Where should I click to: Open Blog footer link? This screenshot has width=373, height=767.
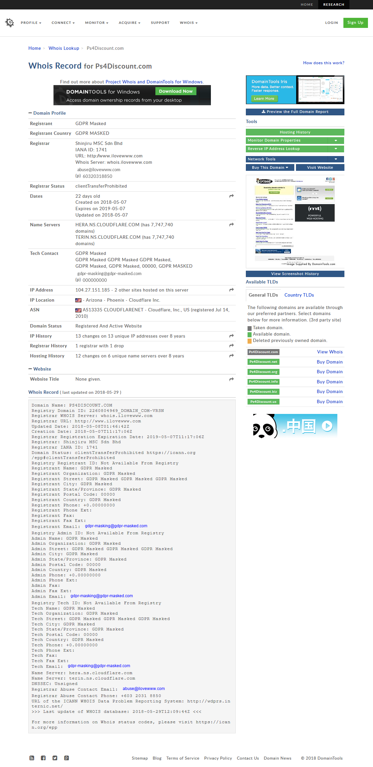[x=157, y=758]
